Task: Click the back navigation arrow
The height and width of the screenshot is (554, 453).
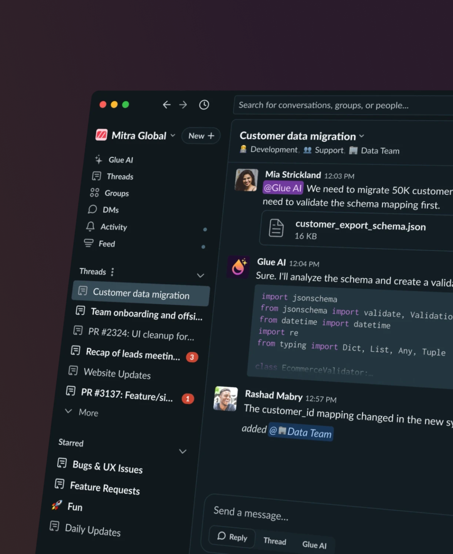Action: [166, 105]
